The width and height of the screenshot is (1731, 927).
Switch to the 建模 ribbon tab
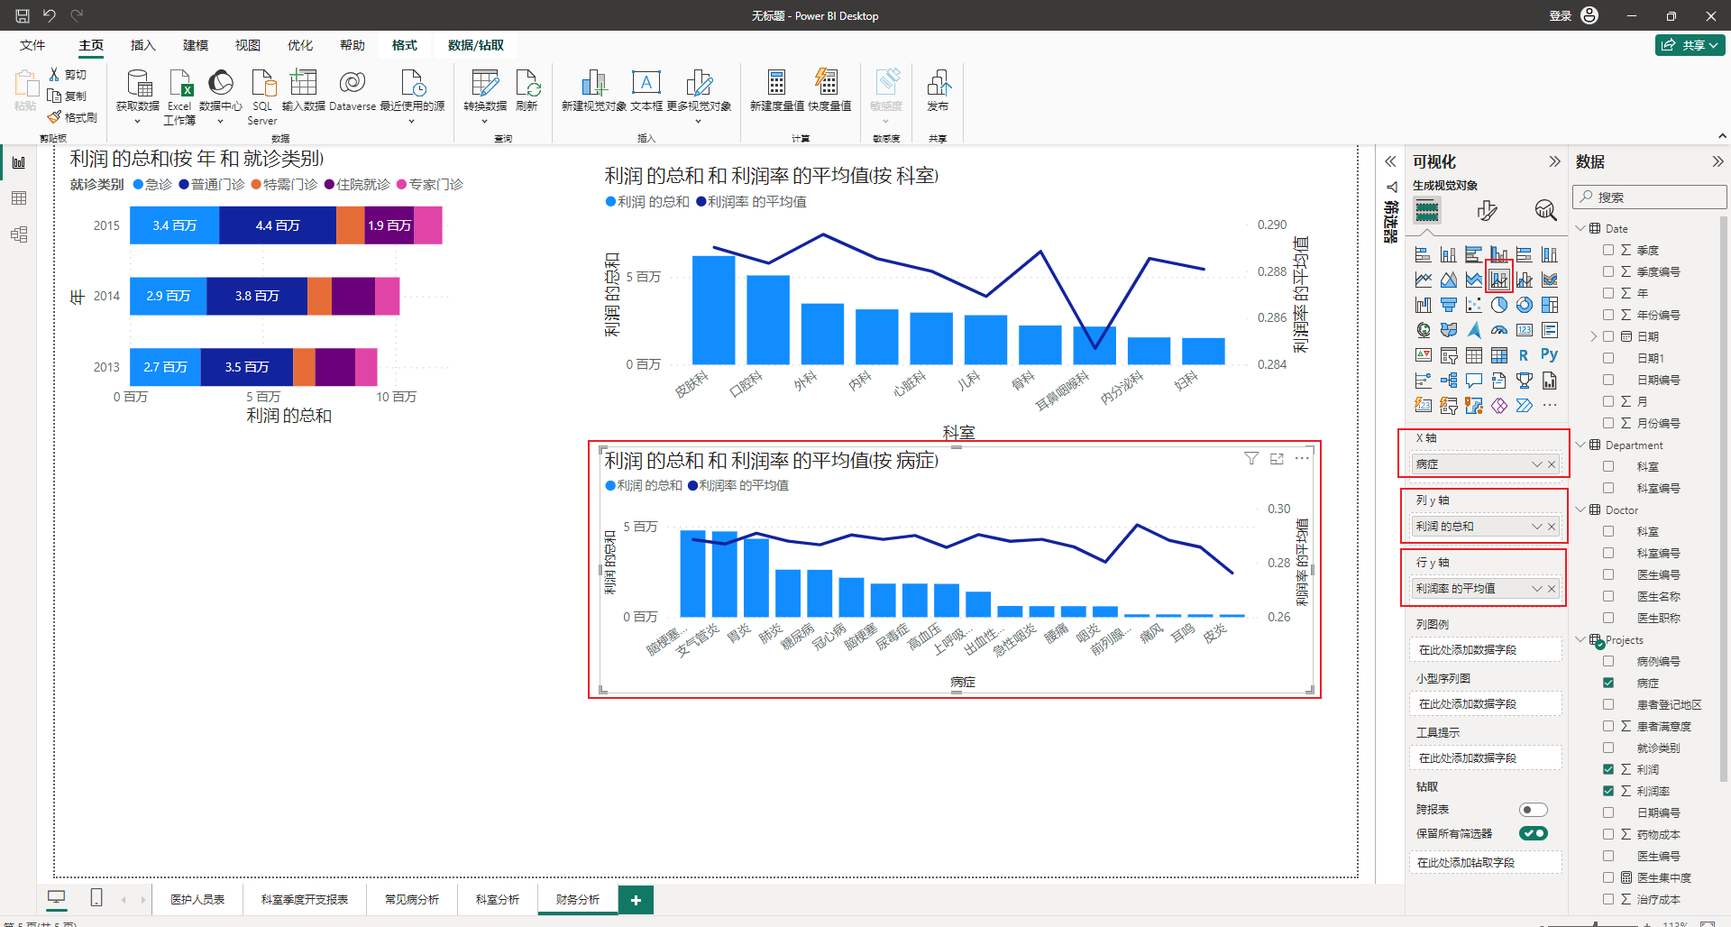pos(196,45)
